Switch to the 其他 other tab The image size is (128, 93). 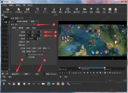(34, 28)
